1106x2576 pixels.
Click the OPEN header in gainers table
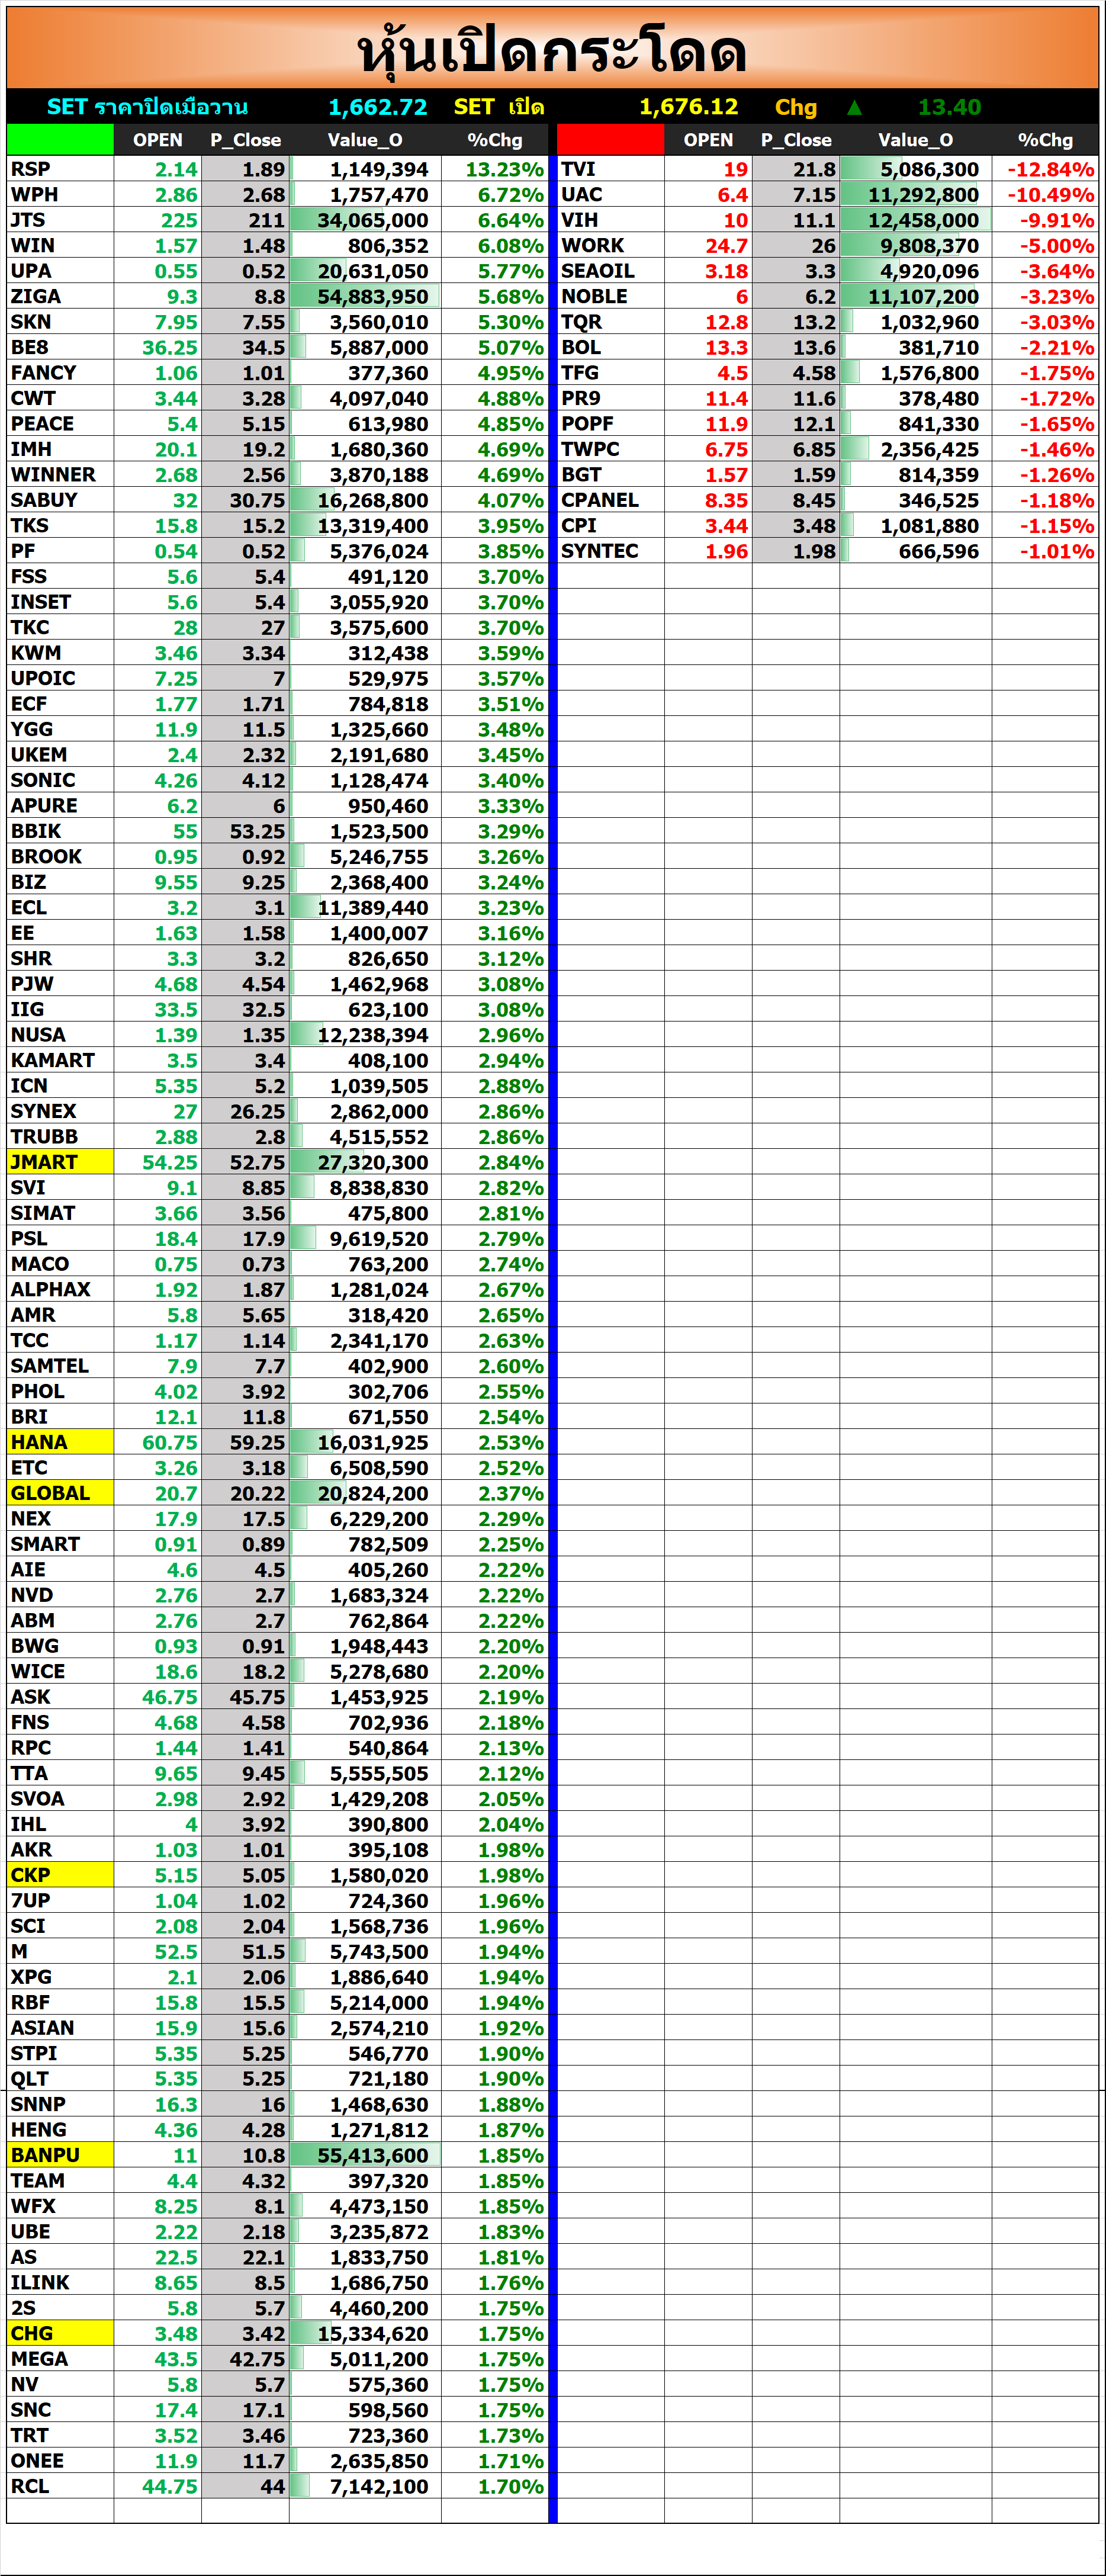158,140
